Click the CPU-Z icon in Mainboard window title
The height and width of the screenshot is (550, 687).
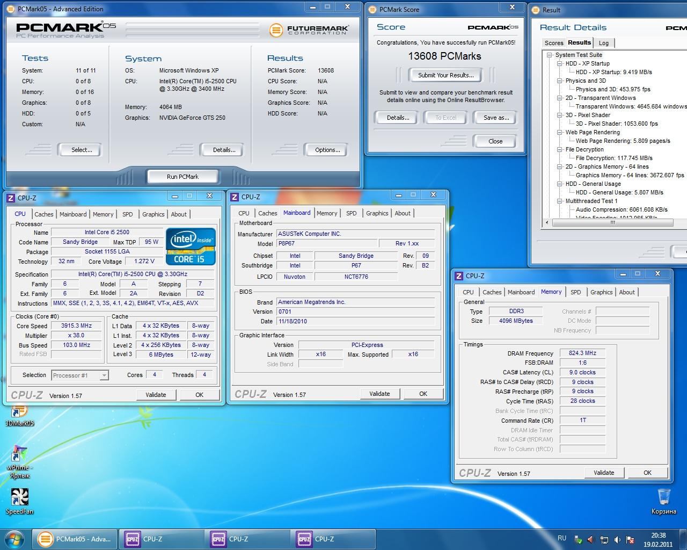tap(235, 197)
